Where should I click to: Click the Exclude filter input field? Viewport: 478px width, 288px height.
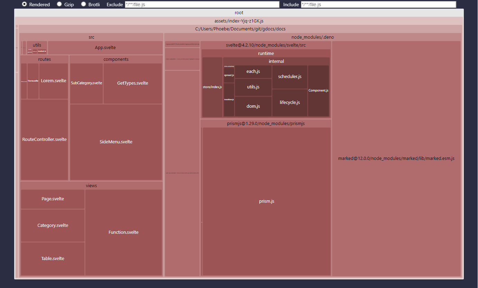coord(202,4)
